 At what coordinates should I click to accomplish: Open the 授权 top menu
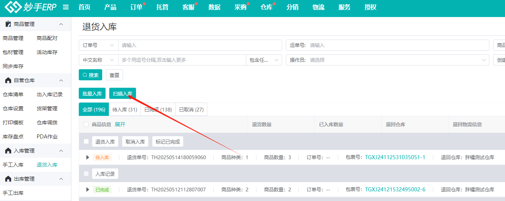(370, 7)
